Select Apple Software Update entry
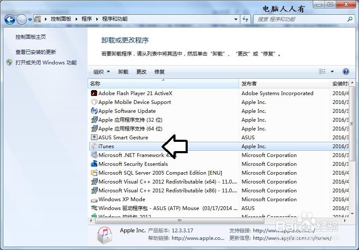 coord(127,111)
